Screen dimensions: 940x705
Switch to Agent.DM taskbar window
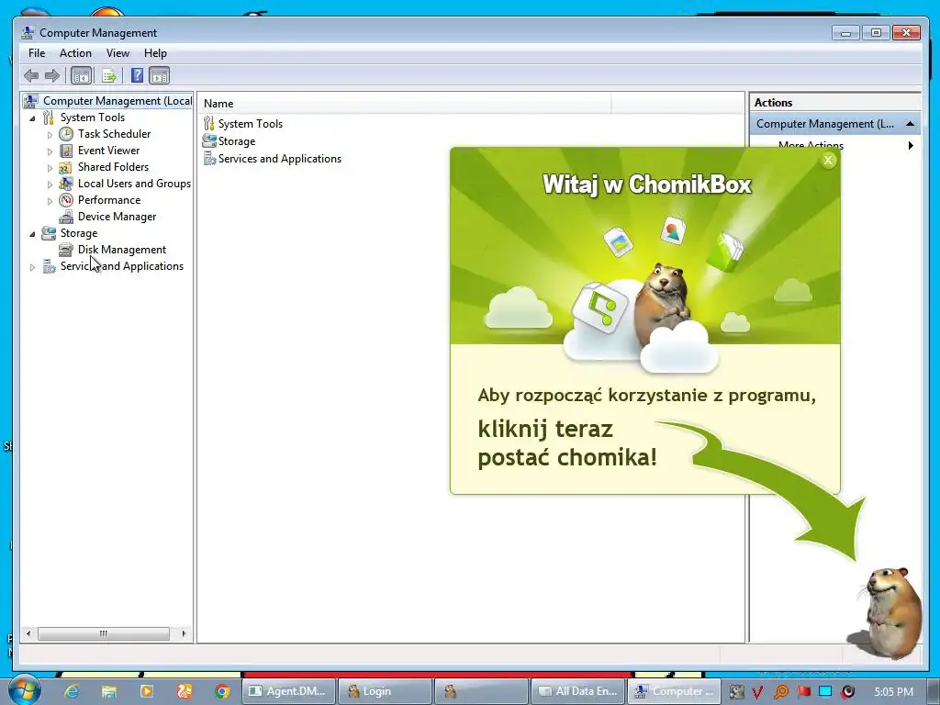point(288,691)
